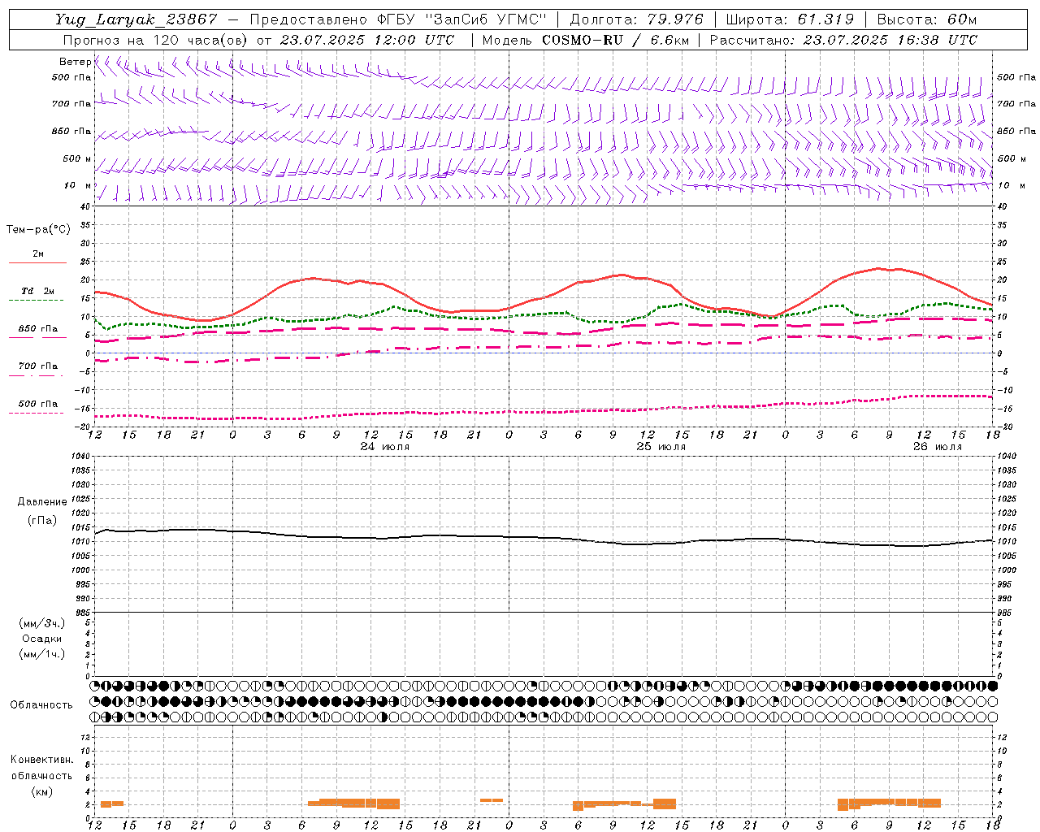Click the 26 июля date label
Screen dimensions: 1040x832
point(937,447)
